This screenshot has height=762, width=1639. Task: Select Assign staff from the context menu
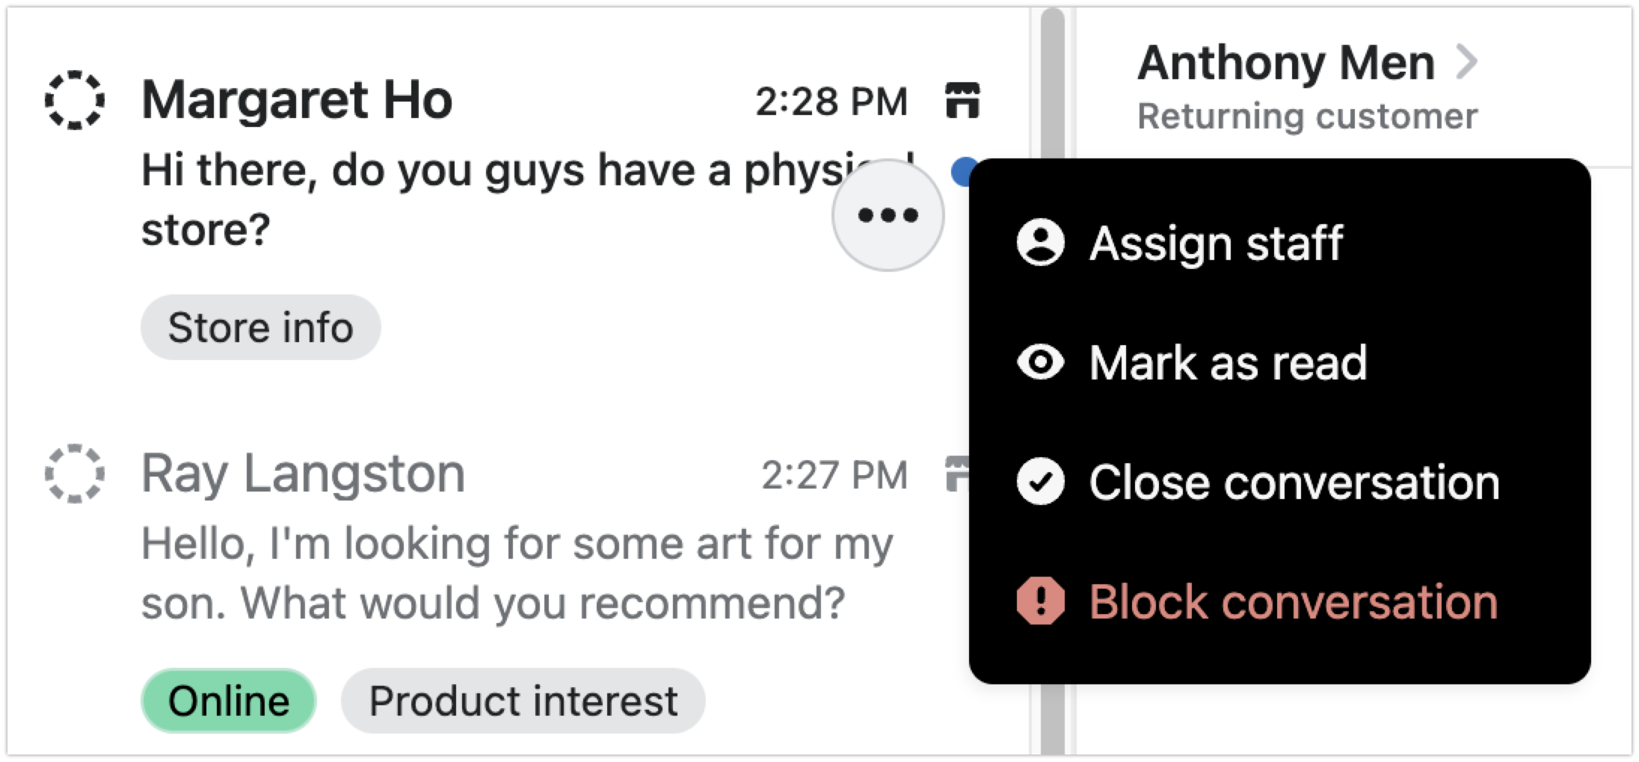(1216, 243)
